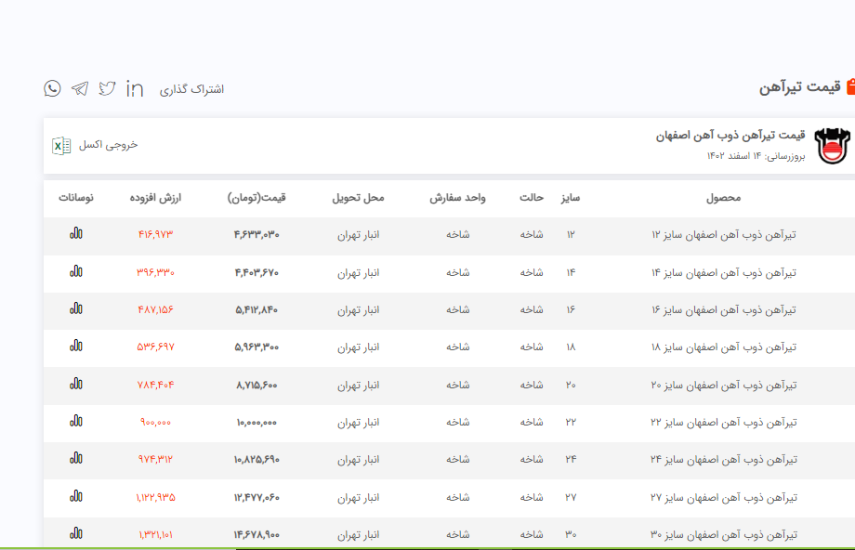
Task: Click the خروجی اکسل export link
Action: tap(108, 145)
